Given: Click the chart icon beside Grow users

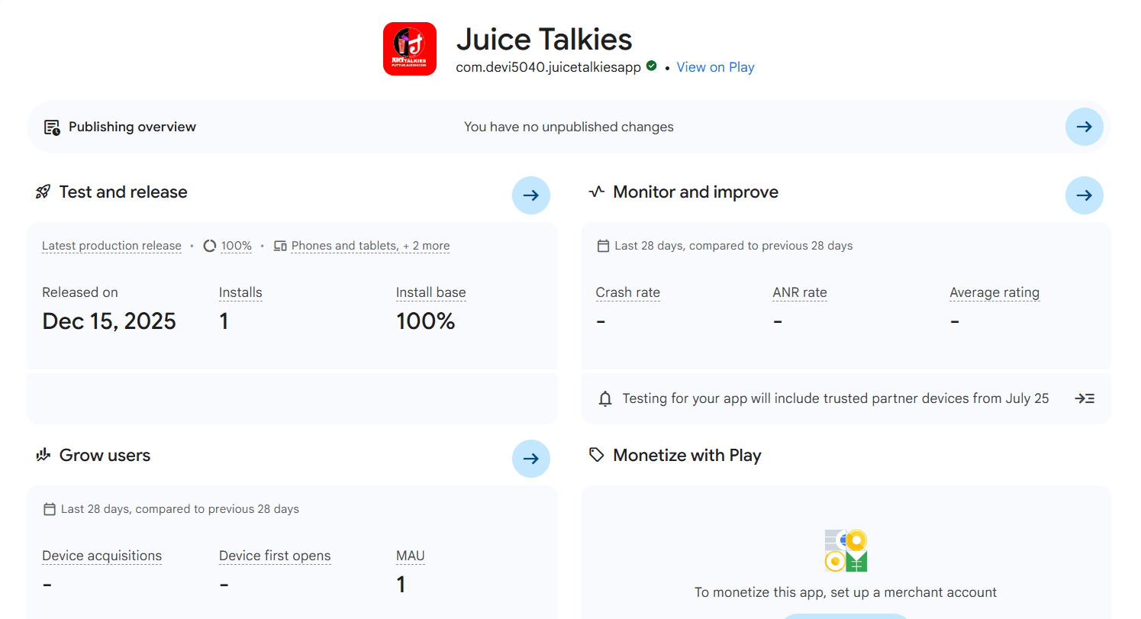Looking at the screenshot, I should pos(44,456).
